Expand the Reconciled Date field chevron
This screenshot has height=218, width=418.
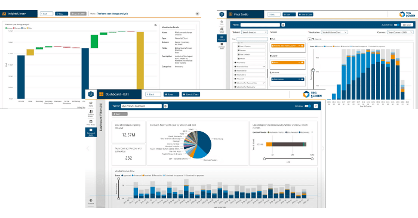[x=264, y=67]
